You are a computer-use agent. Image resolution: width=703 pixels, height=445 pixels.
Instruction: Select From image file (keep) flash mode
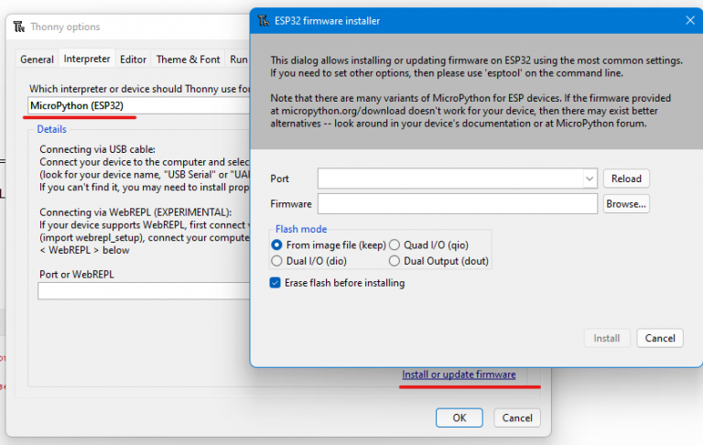[277, 245]
